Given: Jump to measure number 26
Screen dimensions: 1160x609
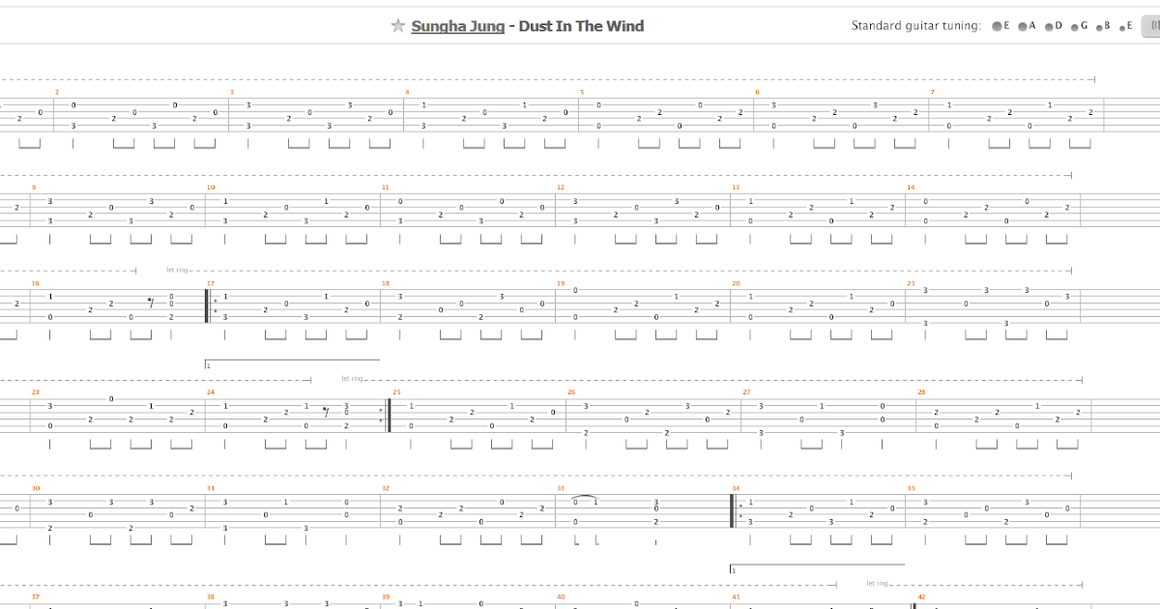Looking at the screenshot, I should (571, 392).
